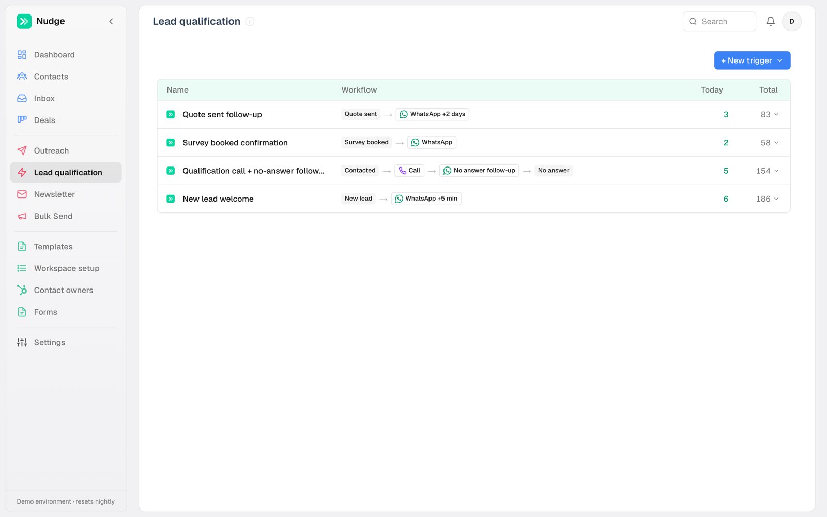Screen dimensions: 827x517
Task: Click the Lead qualification lightning icon
Action: (x=22, y=172)
